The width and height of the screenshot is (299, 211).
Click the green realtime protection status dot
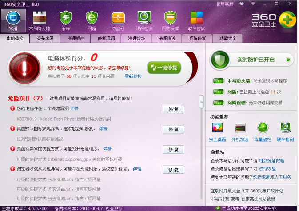(288, 60)
